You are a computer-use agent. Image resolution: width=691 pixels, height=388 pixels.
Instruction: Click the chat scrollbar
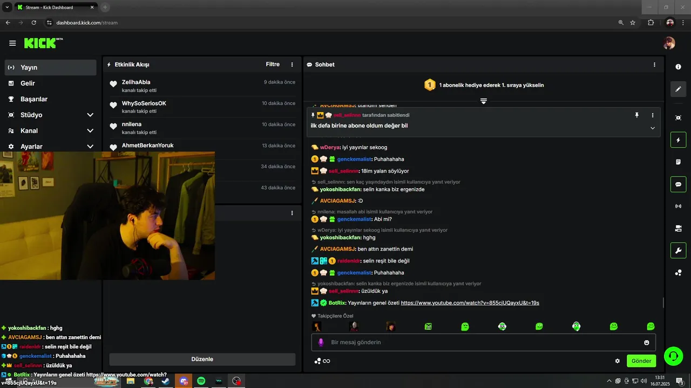tap(663, 303)
